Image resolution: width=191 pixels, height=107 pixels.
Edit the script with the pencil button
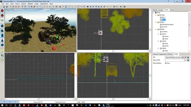coord(183,57)
